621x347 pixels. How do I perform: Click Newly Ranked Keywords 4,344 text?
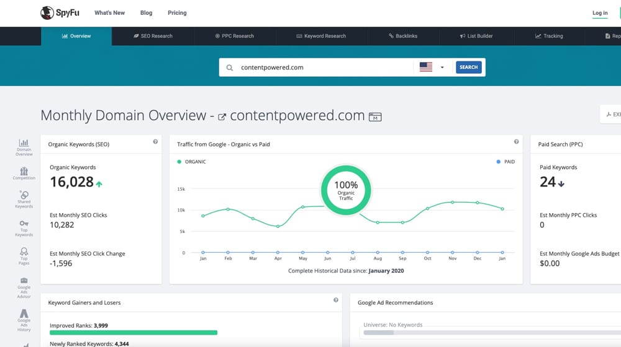click(89, 344)
